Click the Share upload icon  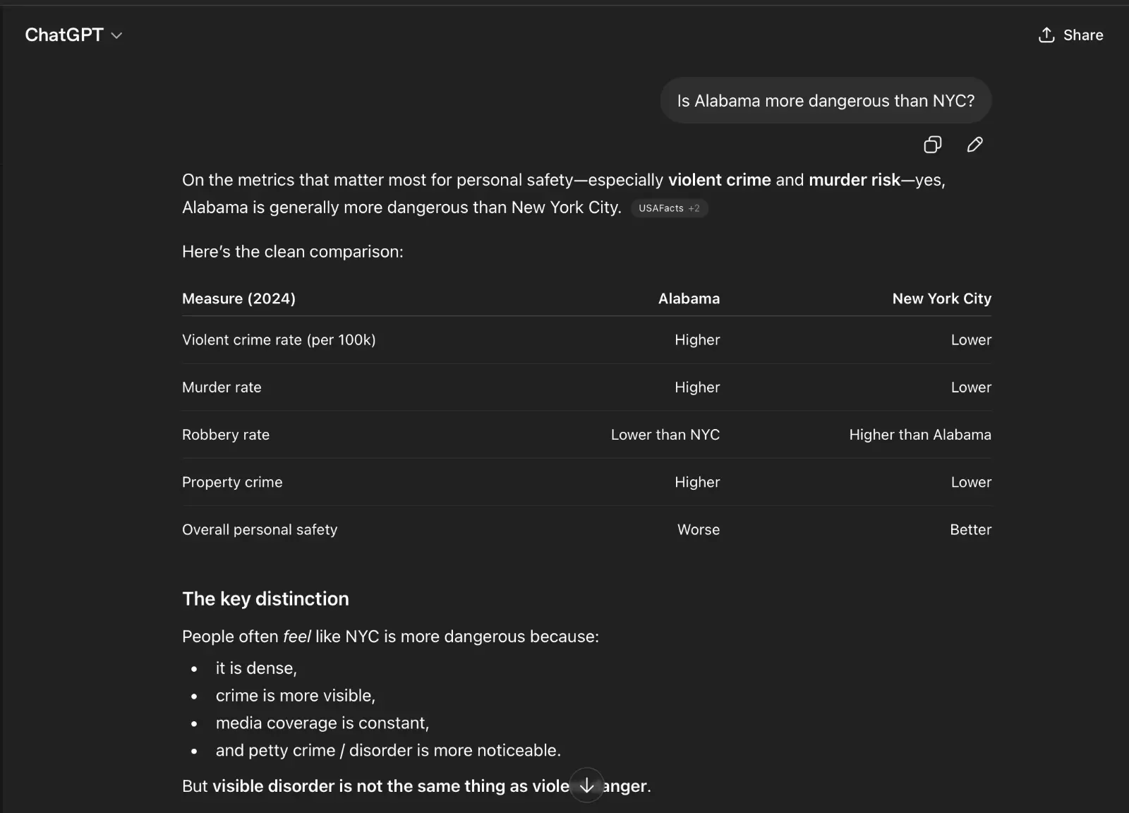point(1046,35)
